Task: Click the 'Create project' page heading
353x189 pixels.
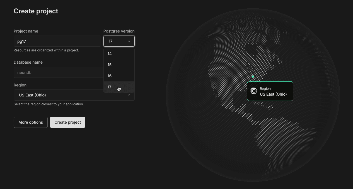Action: pos(36,11)
